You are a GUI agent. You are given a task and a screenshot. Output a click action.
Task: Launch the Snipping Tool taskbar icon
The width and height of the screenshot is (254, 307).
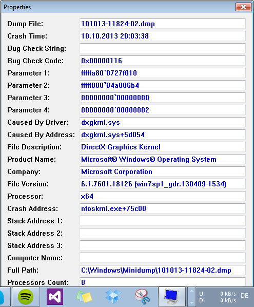pyautogui.click(x=143, y=297)
